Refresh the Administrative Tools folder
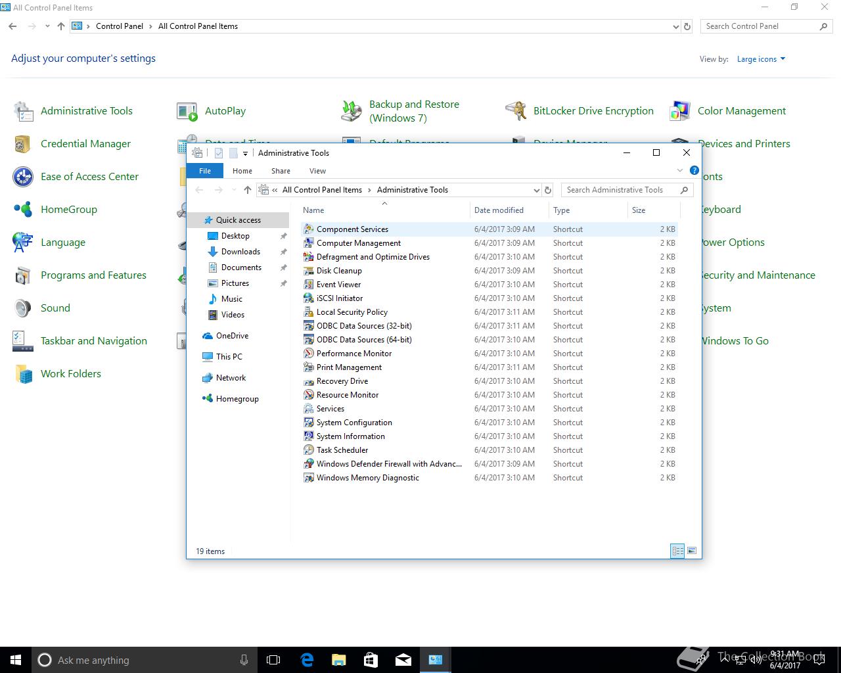The width and height of the screenshot is (841, 673). [x=548, y=190]
